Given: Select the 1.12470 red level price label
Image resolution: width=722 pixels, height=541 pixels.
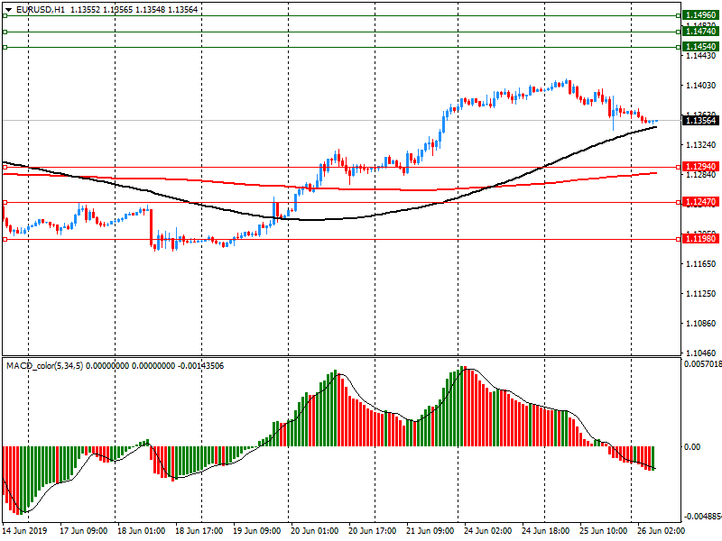Looking at the screenshot, I should tap(701, 201).
